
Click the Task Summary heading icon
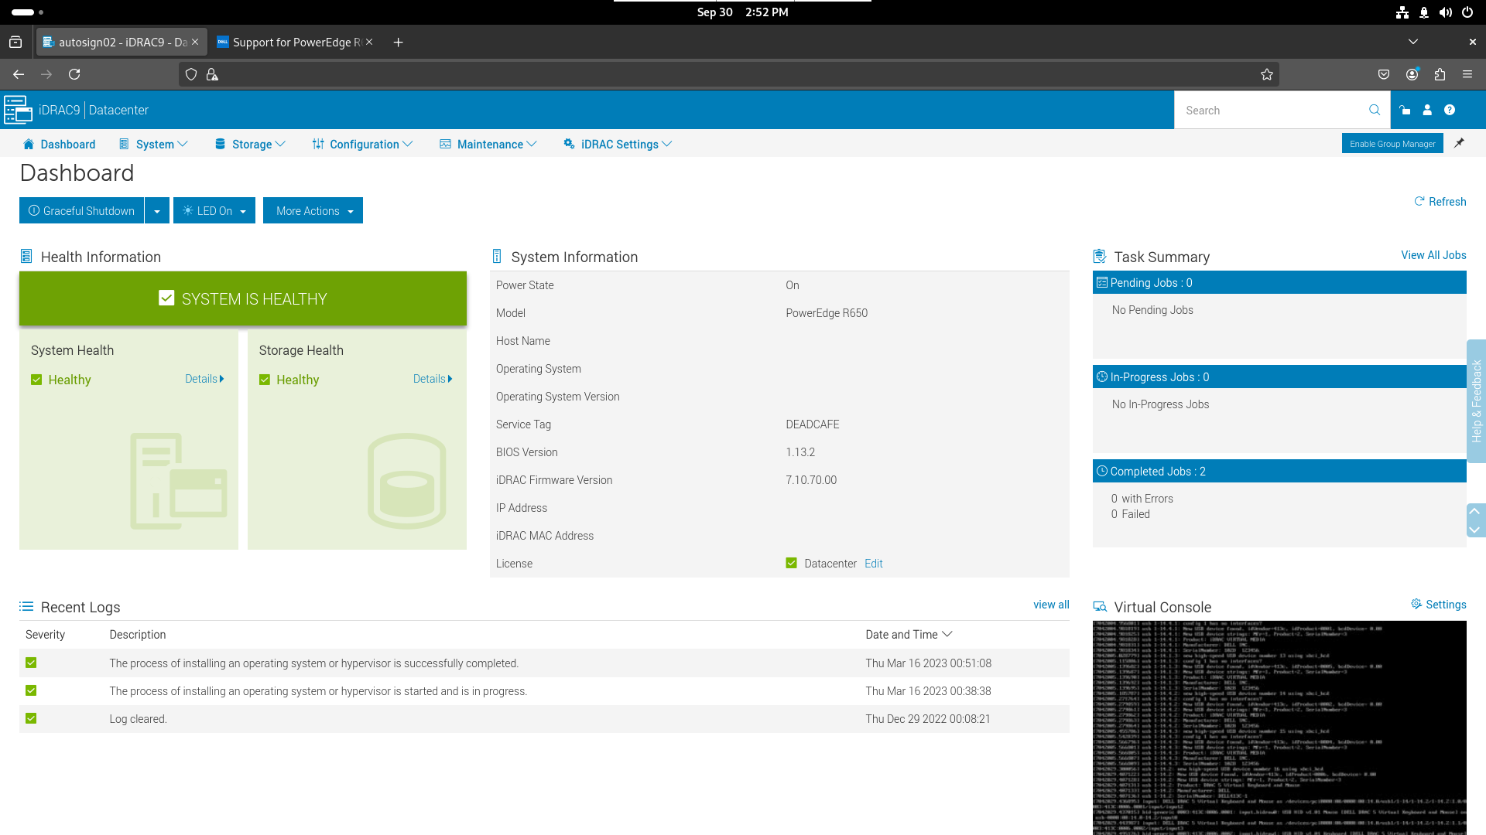coord(1100,257)
